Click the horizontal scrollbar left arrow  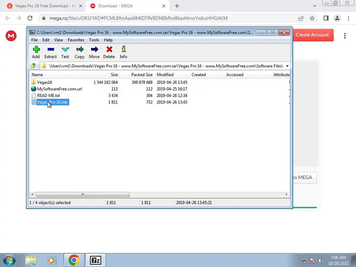(32, 194)
